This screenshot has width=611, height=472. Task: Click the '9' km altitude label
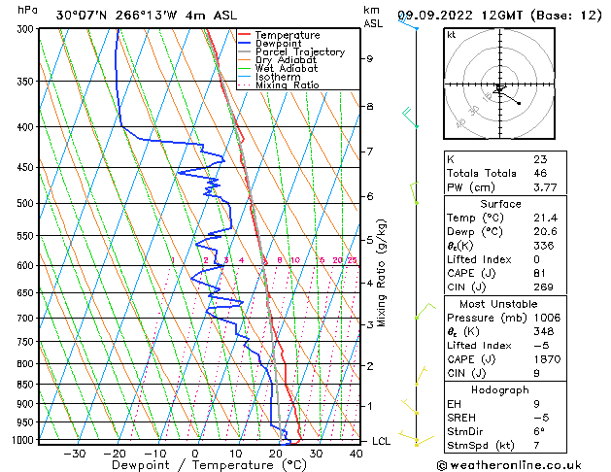pyautogui.click(x=369, y=59)
